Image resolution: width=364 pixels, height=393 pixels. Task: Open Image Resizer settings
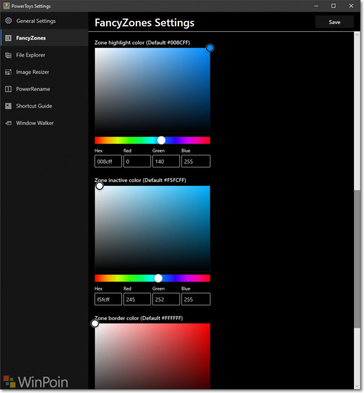click(x=44, y=72)
